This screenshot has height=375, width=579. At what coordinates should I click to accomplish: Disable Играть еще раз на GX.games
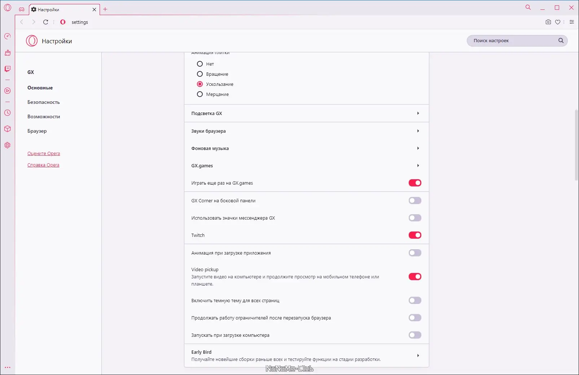pos(415,183)
